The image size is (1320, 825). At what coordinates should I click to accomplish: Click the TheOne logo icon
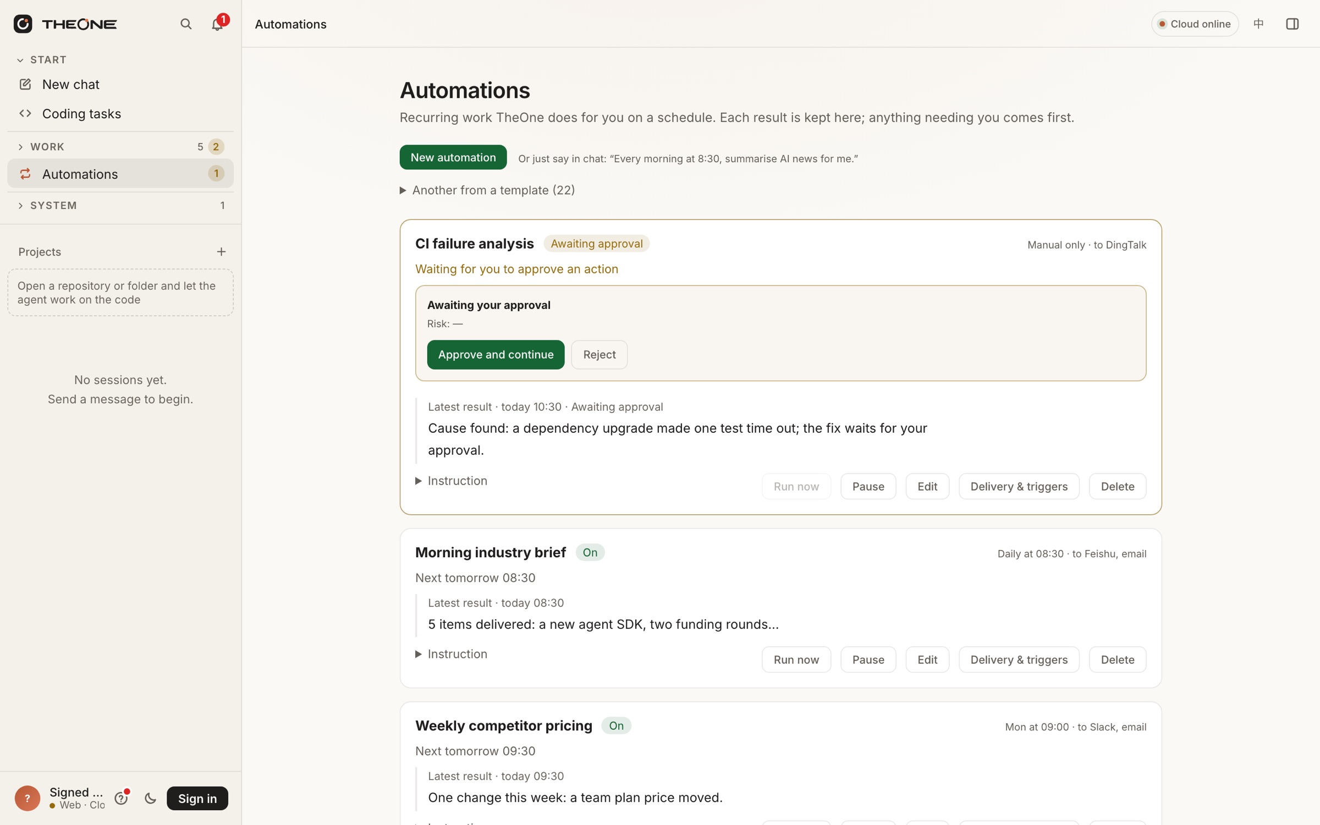point(23,24)
